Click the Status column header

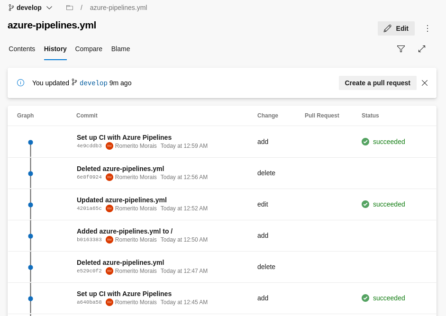tap(370, 116)
